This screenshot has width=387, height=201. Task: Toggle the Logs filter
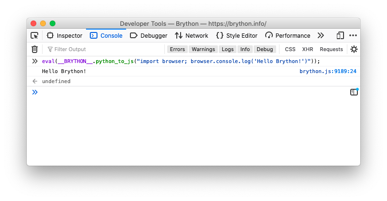tap(227, 49)
